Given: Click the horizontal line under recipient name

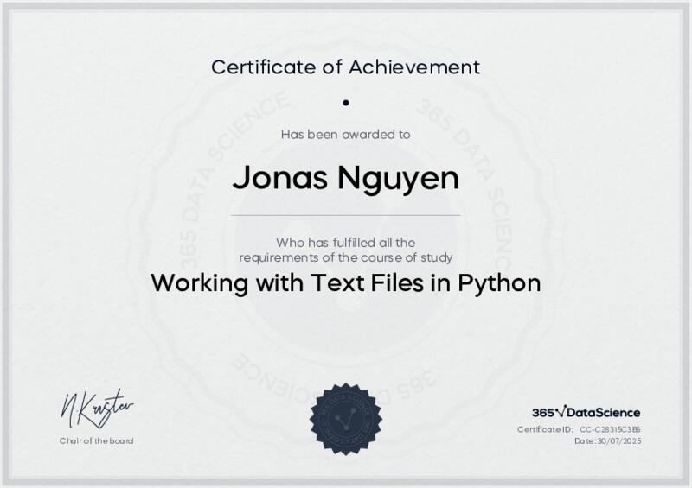Looking at the screenshot, I should (345, 215).
